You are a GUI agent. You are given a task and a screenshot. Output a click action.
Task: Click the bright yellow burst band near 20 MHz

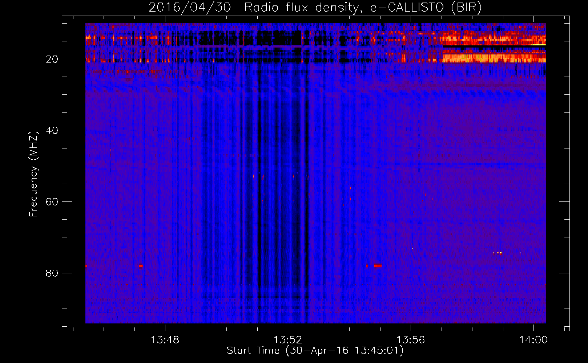click(494, 58)
